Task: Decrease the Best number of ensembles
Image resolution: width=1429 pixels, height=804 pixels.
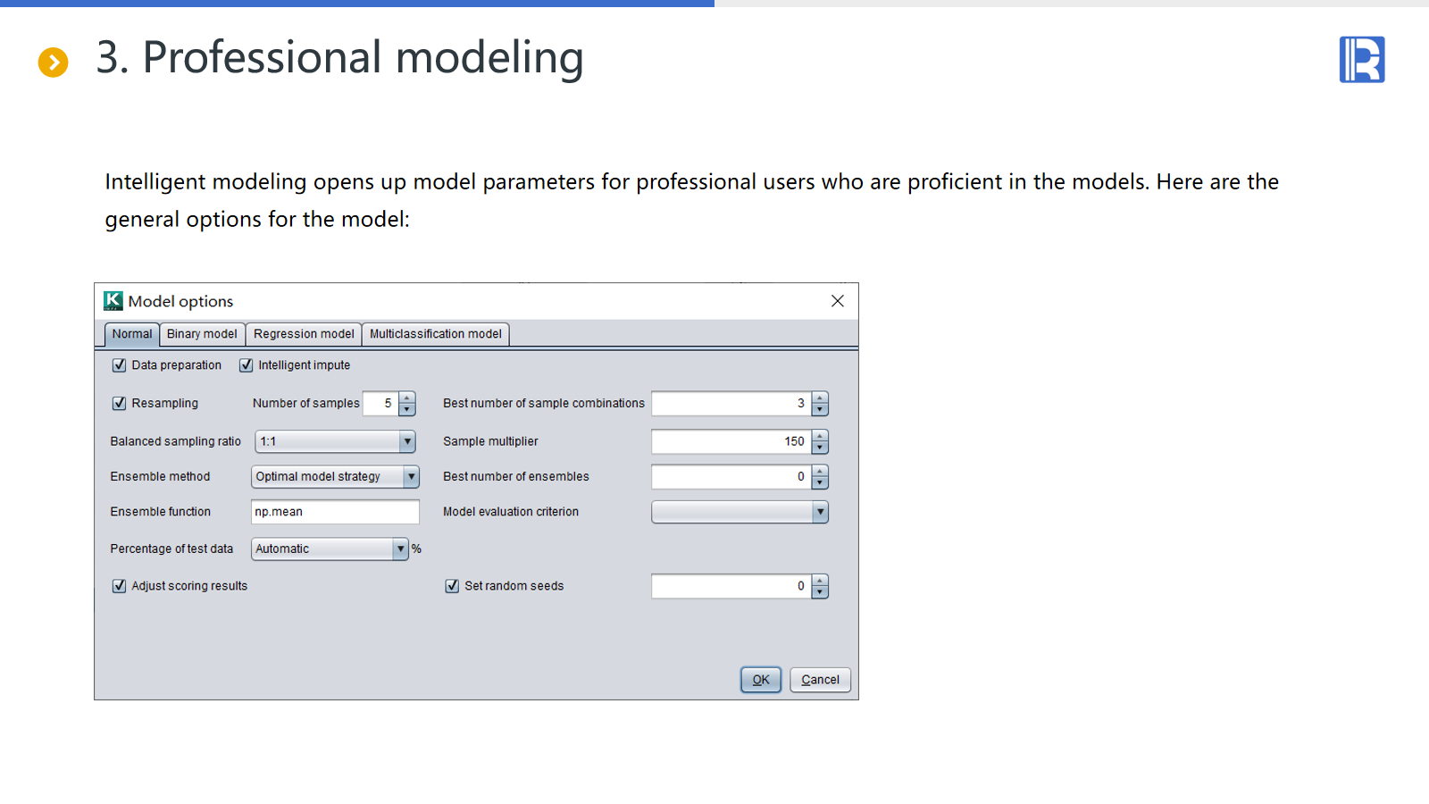Action: click(820, 482)
